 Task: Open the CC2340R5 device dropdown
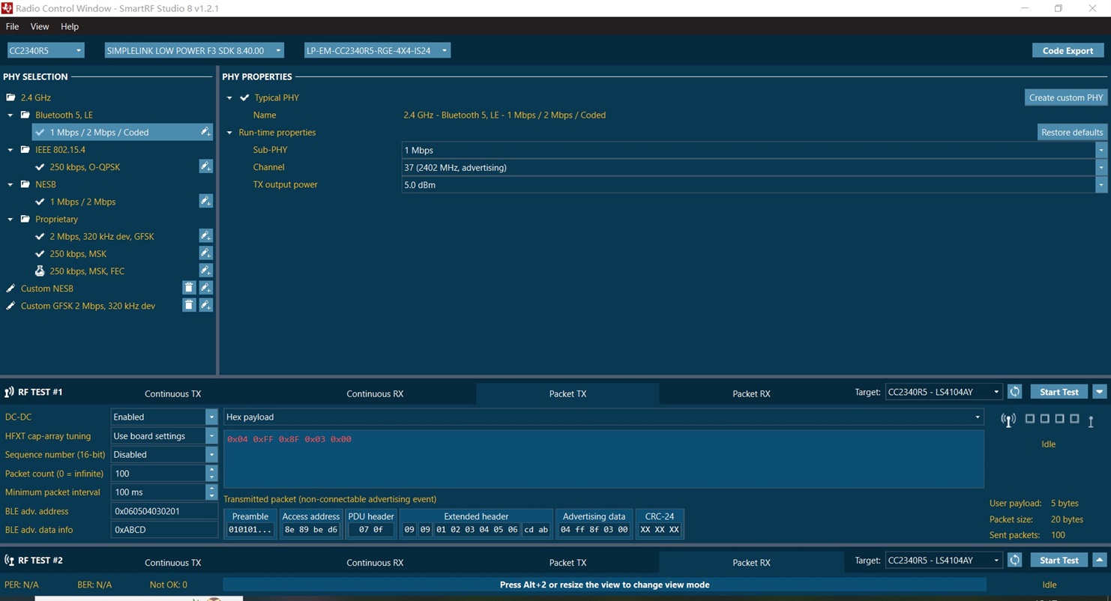coord(46,50)
